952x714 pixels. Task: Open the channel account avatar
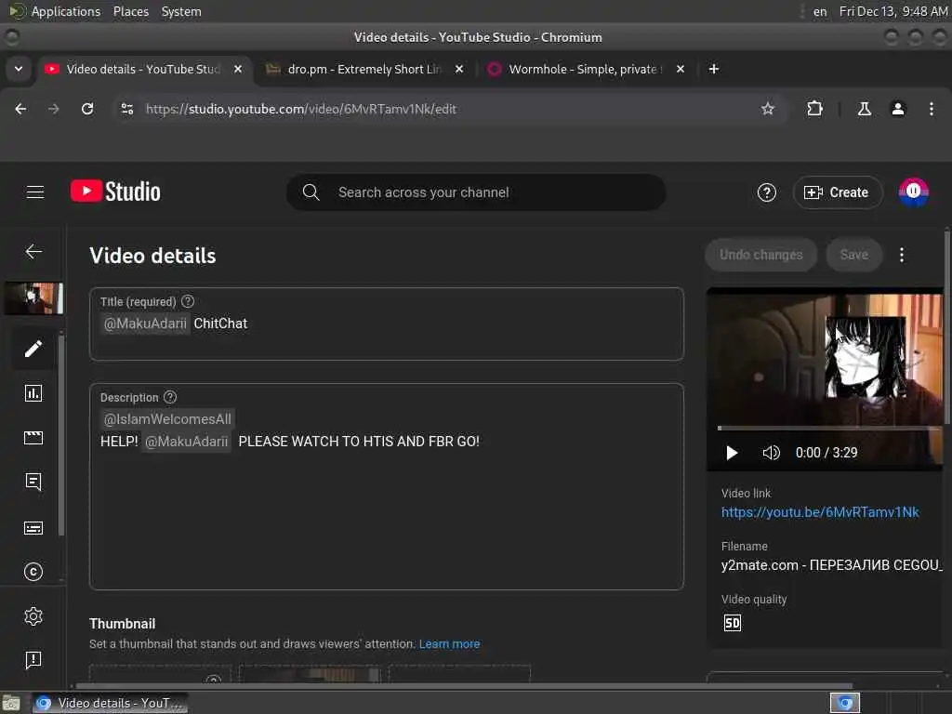[x=913, y=192]
